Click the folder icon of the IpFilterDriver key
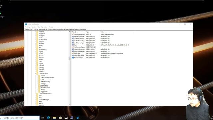Screen dimensions: 213x120 pyautogui.click(x=37, y=40)
